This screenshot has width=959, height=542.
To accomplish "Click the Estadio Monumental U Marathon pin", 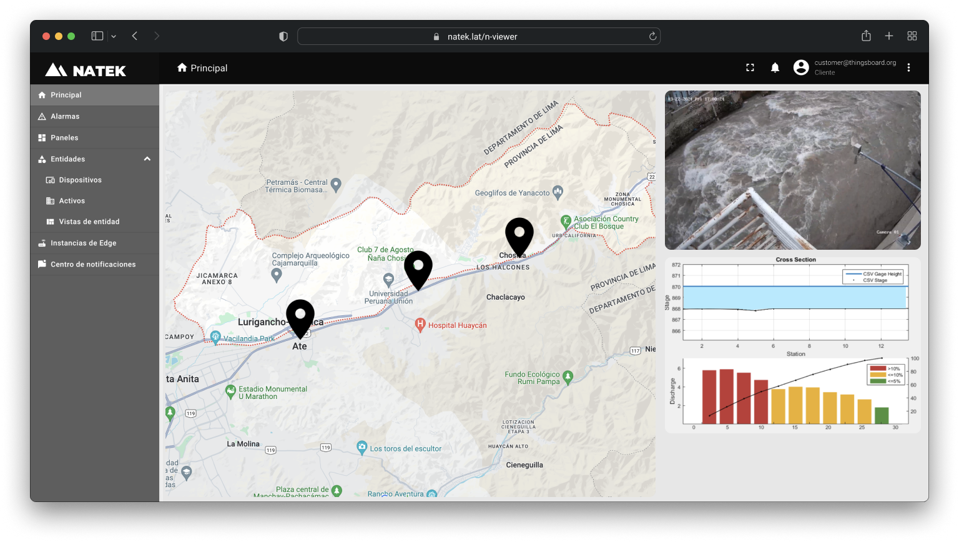I will 230,392.
